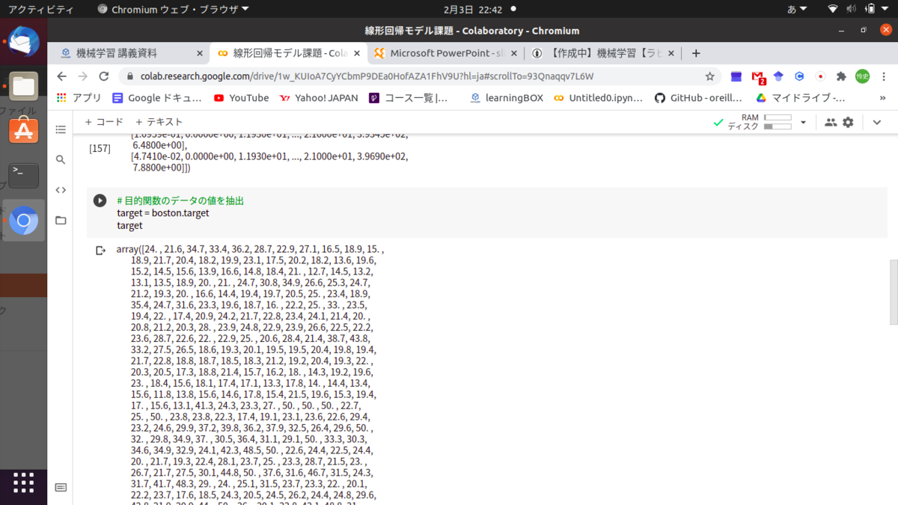Viewport: 898px width, 505px height.
Task: Click the code line target = boston.target
Action: (x=163, y=213)
